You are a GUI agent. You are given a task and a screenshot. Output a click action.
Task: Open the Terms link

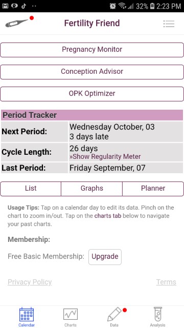pyautogui.click(x=166, y=282)
